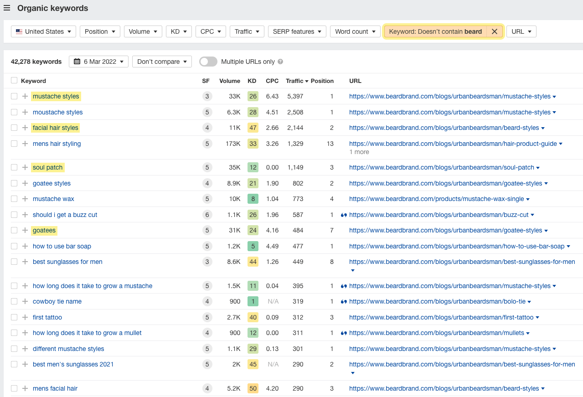Viewport: 583px width, 397px height.
Task: Open the SERP features filter
Action: pos(297,31)
